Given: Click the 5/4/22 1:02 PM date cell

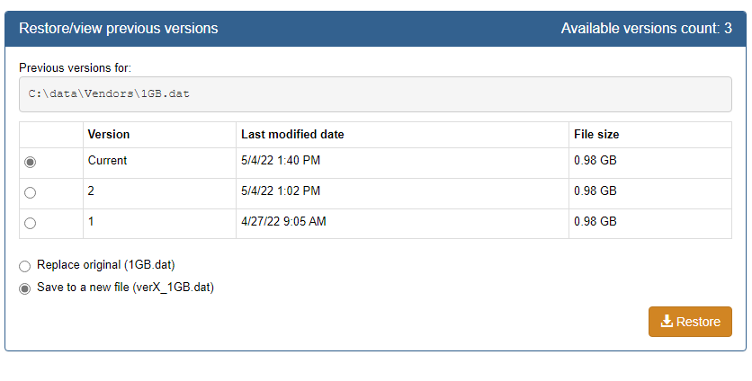Looking at the screenshot, I should tap(281, 191).
